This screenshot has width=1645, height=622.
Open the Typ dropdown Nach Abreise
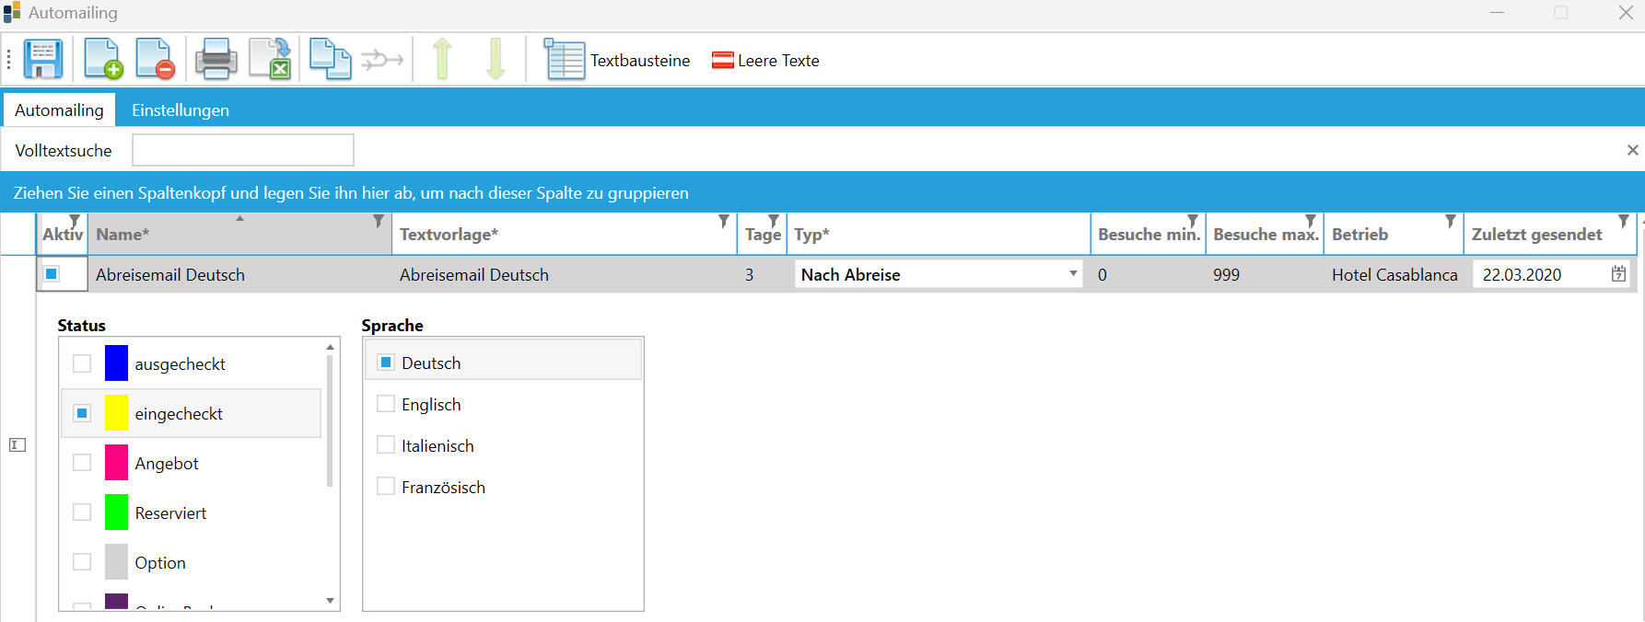pyautogui.click(x=1072, y=274)
